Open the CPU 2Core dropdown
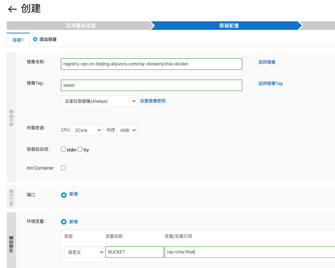The image size is (335, 268). tap(87, 130)
